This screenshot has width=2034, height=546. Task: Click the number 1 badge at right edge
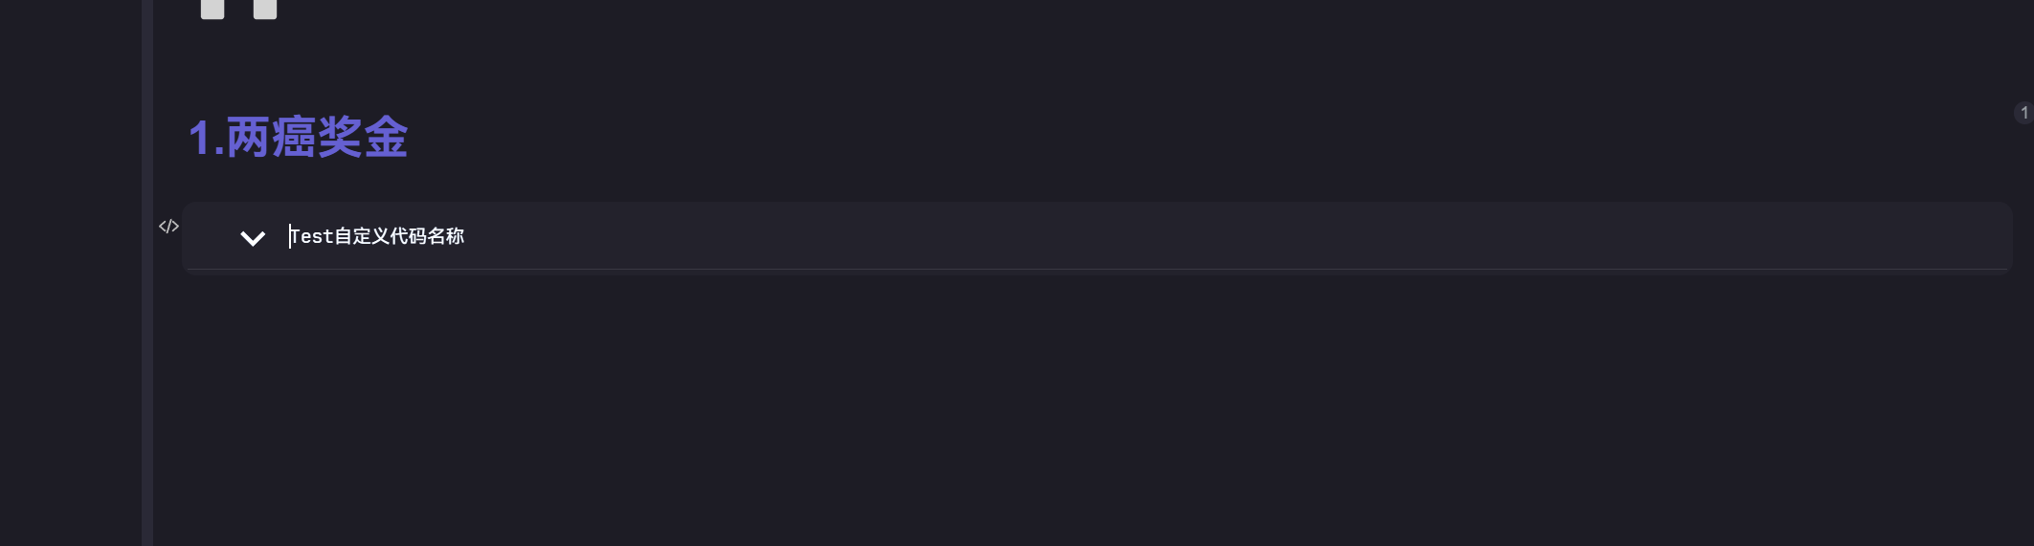click(x=2023, y=113)
